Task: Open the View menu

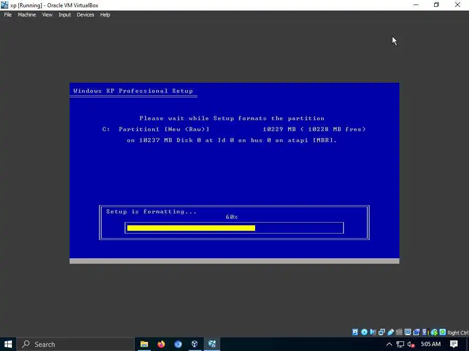Action: coord(47,15)
